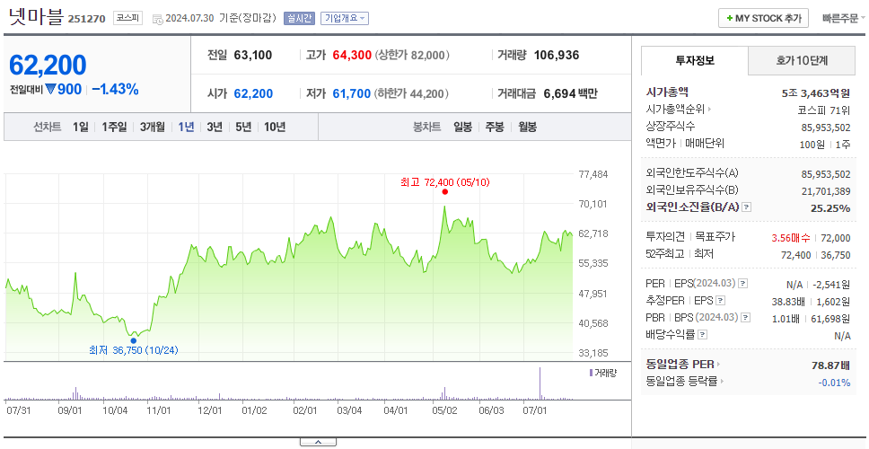Select the 3년 line chart period
The height and width of the screenshot is (449, 869).
click(x=215, y=127)
